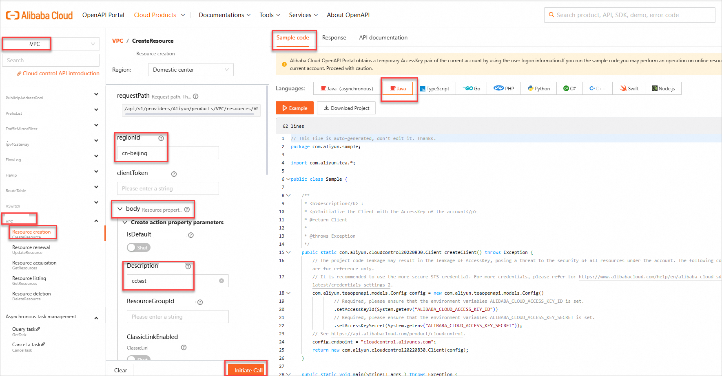This screenshot has height=376, width=722.
Task: Expand the FlowLog section
Action: pyautogui.click(x=96, y=156)
